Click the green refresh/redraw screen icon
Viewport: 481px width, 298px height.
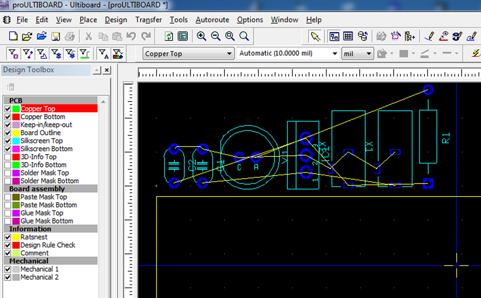pos(169,36)
